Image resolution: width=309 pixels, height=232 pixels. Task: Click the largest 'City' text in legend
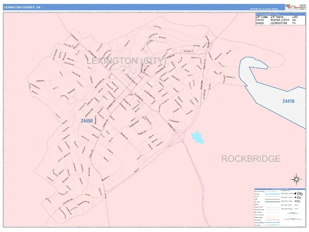pyautogui.click(x=300, y=193)
